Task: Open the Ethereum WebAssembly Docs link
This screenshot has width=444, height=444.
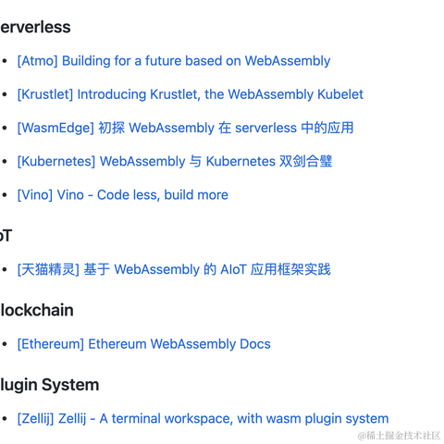Action: coord(144,344)
